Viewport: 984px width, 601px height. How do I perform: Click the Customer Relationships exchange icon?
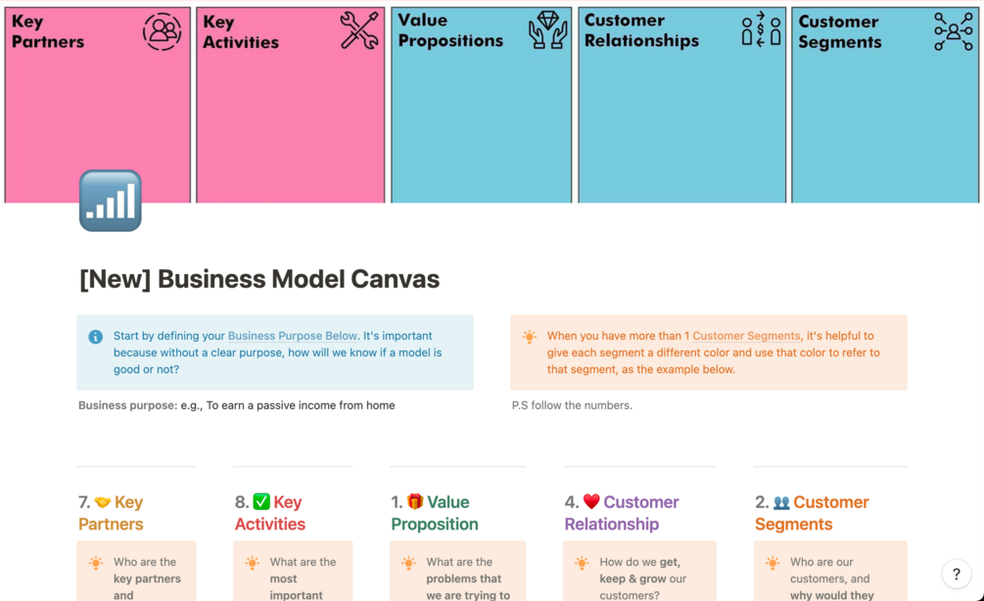pyautogui.click(x=761, y=30)
